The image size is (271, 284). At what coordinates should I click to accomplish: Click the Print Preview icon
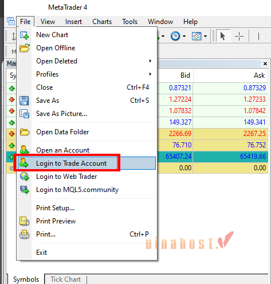point(24,221)
